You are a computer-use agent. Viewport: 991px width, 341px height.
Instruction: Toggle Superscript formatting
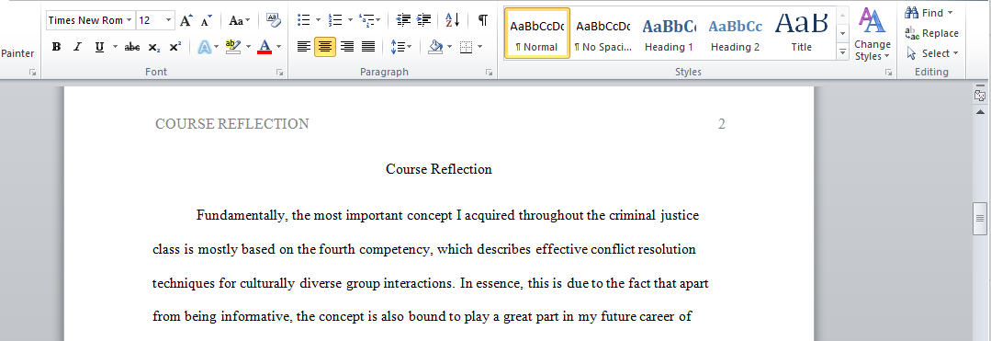click(175, 47)
